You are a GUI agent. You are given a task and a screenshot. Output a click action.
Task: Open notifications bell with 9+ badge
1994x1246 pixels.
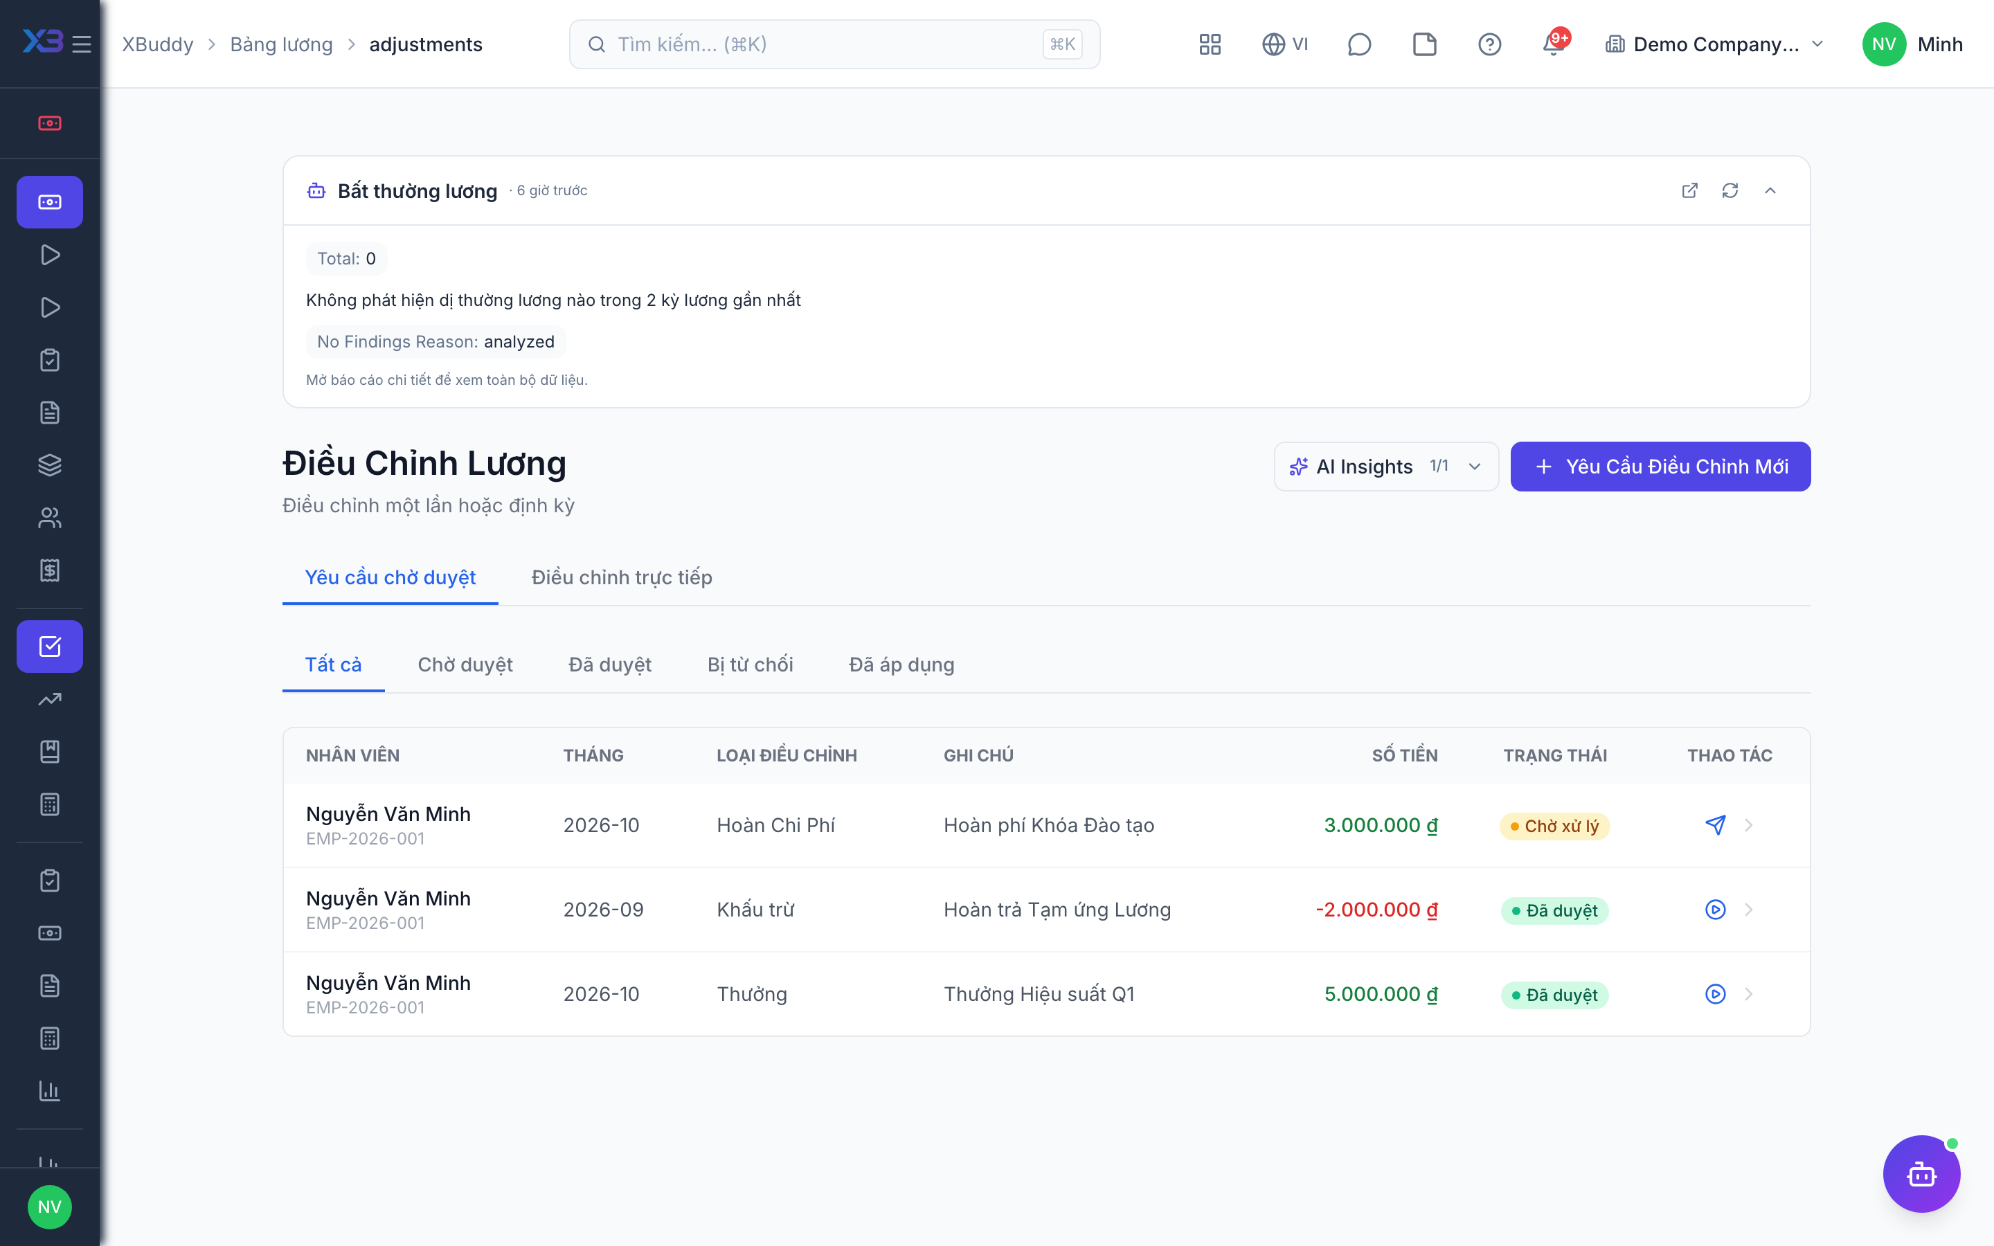(1554, 43)
